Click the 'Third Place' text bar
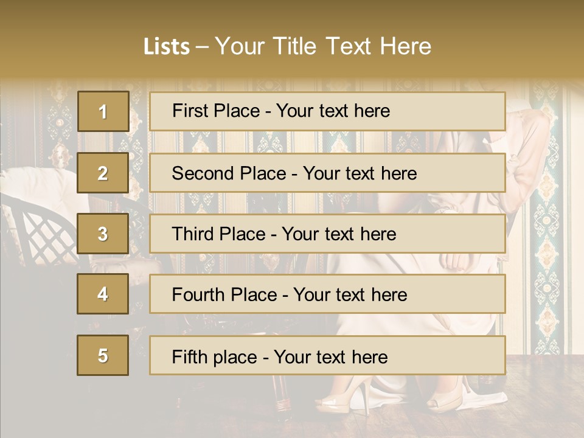This screenshot has height=438, width=584. tap(327, 234)
